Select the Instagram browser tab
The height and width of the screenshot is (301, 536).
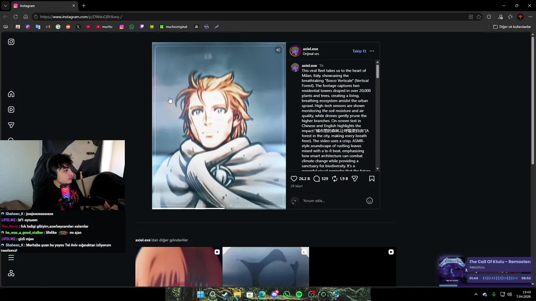tap(44, 6)
